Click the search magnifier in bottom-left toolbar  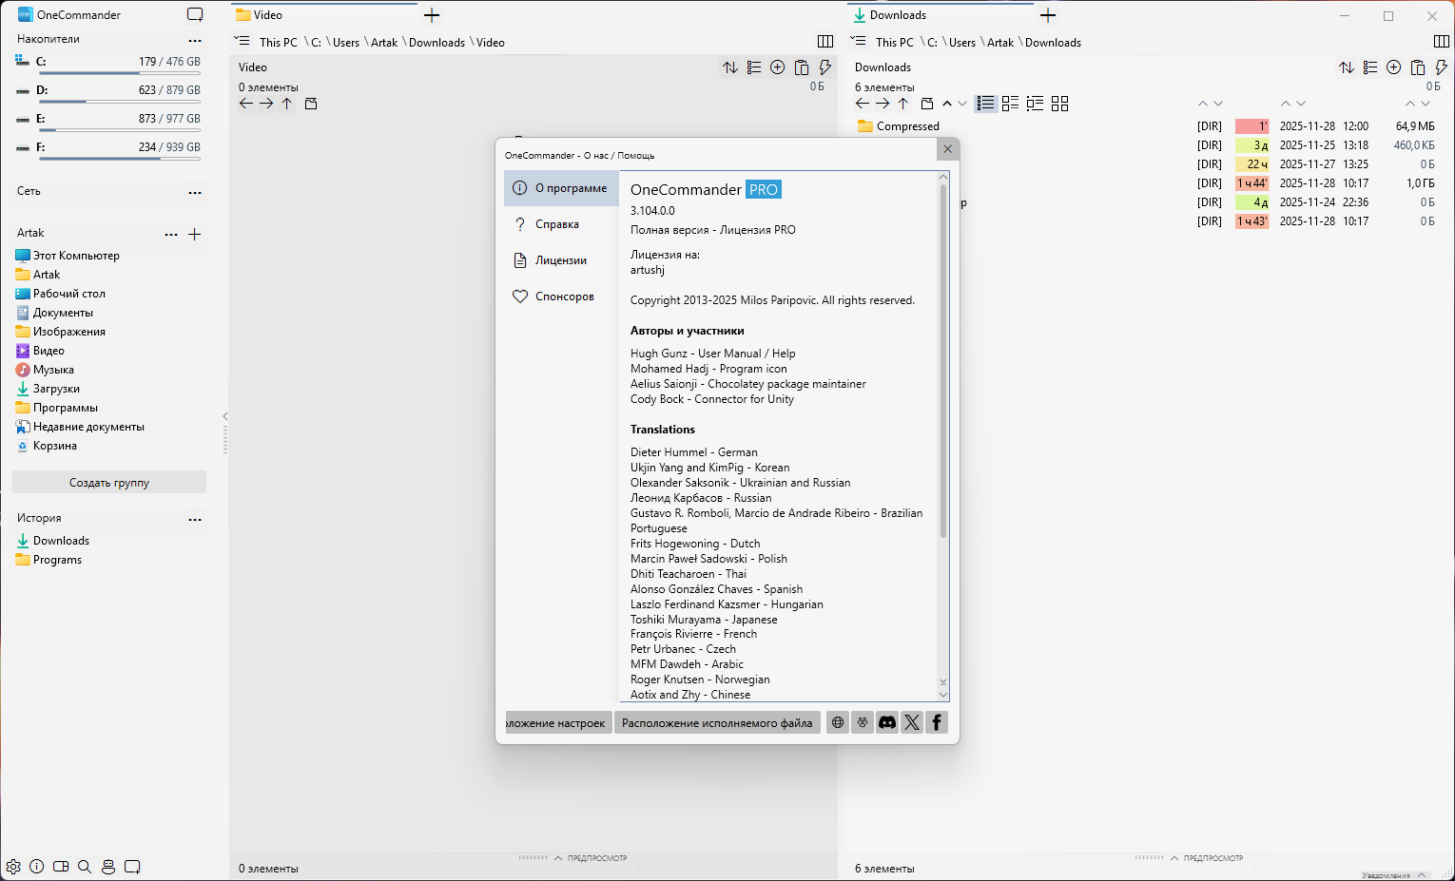[85, 867]
